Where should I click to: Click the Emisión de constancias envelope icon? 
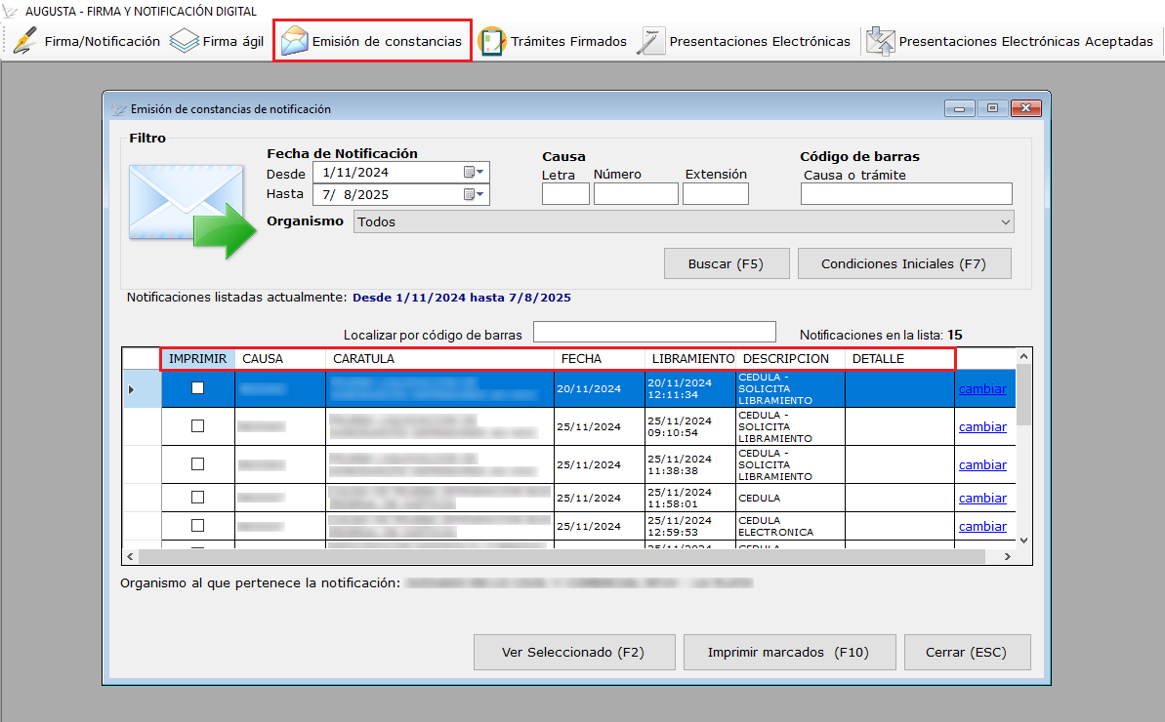coord(294,42)
